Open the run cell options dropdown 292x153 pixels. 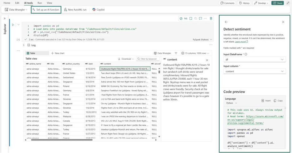[x=18, y=25]
